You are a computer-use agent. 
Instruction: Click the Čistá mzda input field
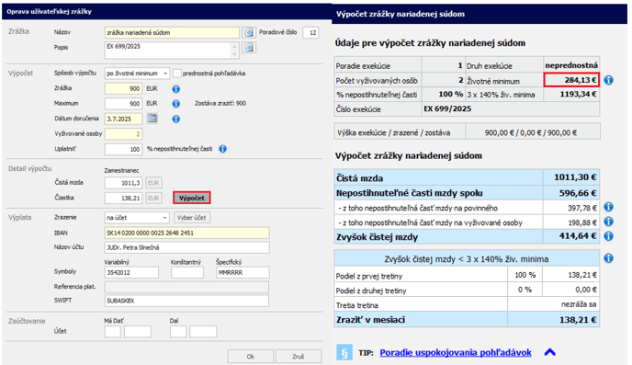click(x=123, y=183)
